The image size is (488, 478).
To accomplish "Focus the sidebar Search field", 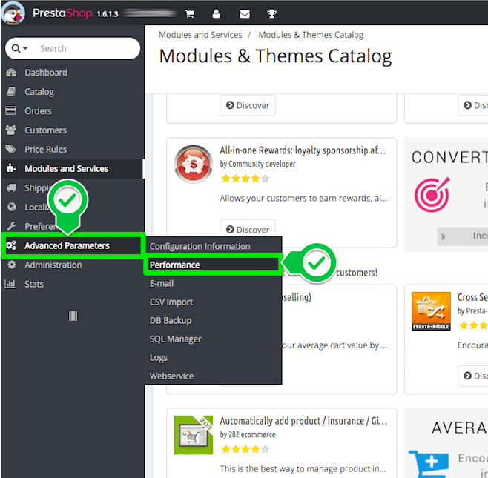I will [x=73, y=48].
